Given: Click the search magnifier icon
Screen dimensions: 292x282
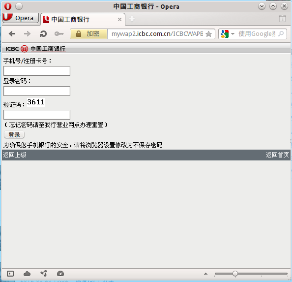Looking at the screenshot, I should coord(281,34).
